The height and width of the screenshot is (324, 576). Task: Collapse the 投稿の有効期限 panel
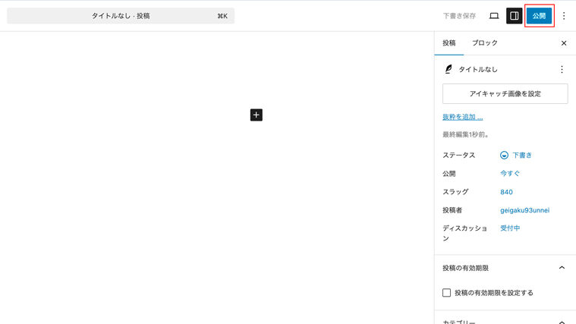[562, 268]
